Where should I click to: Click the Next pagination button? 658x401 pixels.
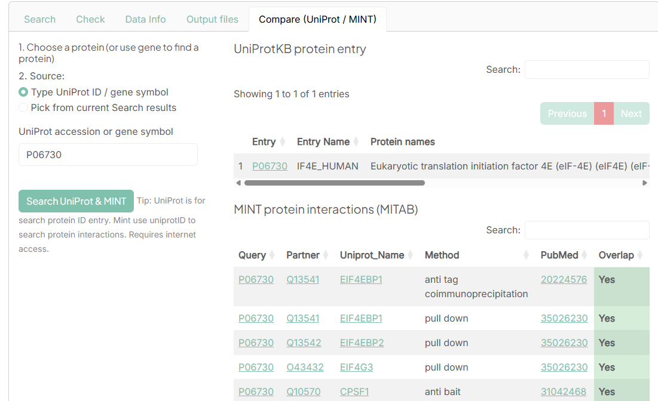tap(632, 113)
